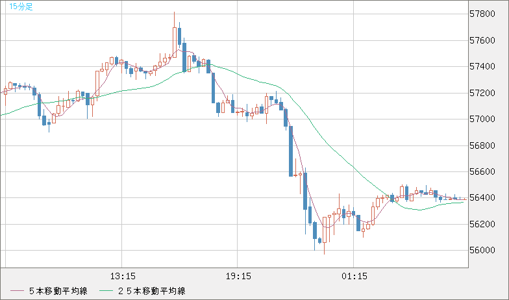The height and width of the screenshot is (300, 509).
Task: Click the 57600 price axis label
Action: pos(482,40)
